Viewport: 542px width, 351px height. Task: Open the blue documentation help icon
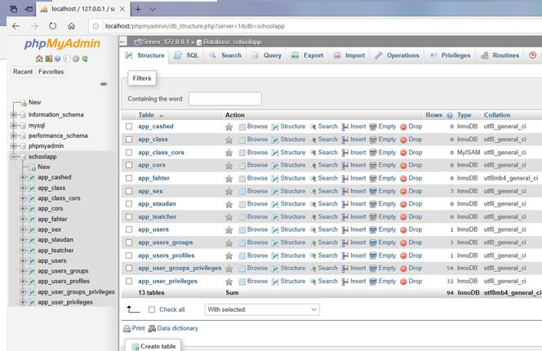(x=57, y=59)
